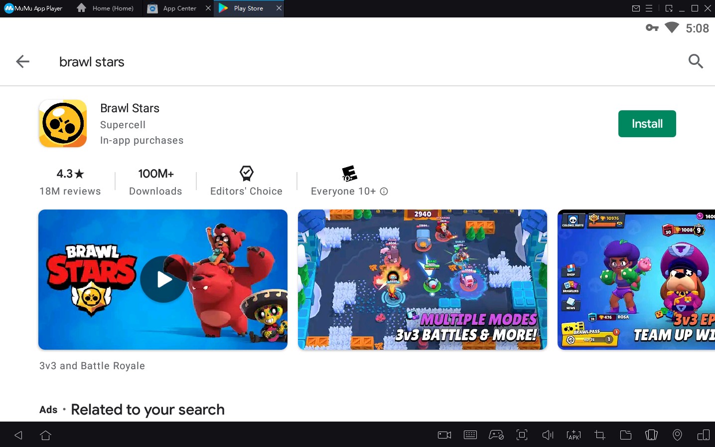This screenshot has width=715, height=447.
Task: Tap the Android back triangle button
Action: pyautogui.click(x=18, y=435)
